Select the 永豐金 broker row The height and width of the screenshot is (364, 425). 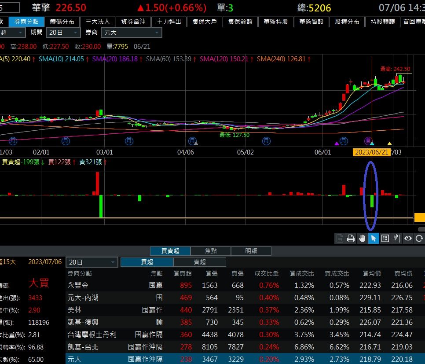(x=245, y=285)
